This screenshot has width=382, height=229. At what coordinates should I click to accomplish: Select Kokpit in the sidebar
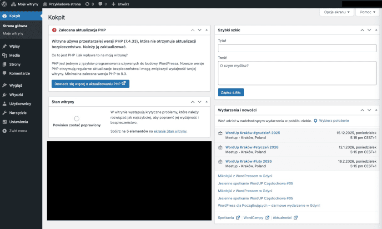click(x=21, y=16)
